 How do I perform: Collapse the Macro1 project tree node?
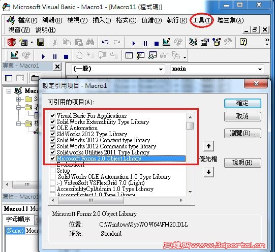9,91
